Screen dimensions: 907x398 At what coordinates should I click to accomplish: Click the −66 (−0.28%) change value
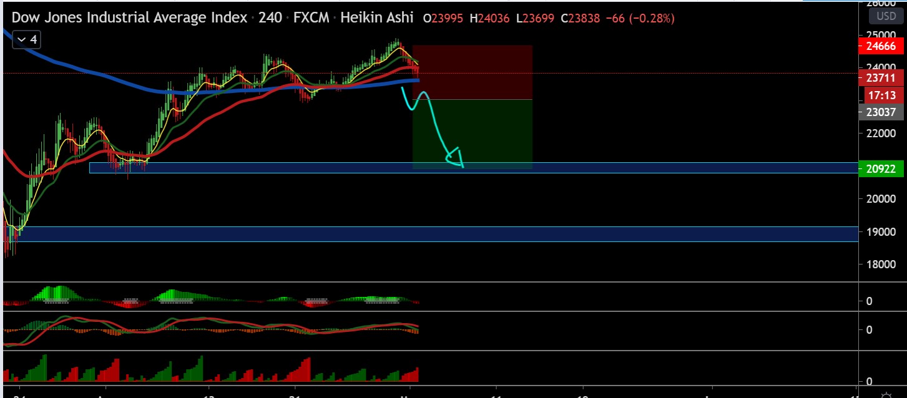pyautogui.click(x=640, y=18)
